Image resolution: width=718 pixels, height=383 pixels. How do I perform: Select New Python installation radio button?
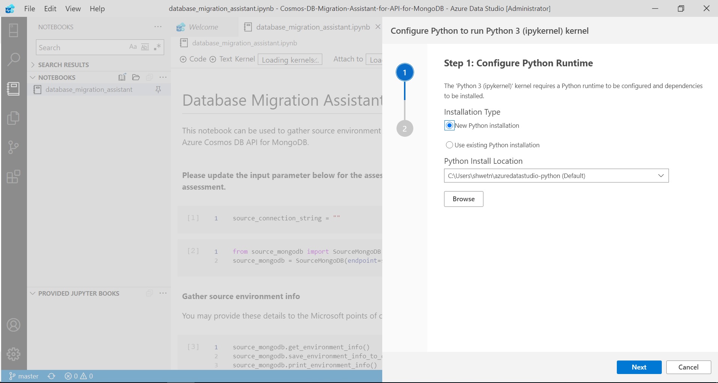(x=449, y=126)
